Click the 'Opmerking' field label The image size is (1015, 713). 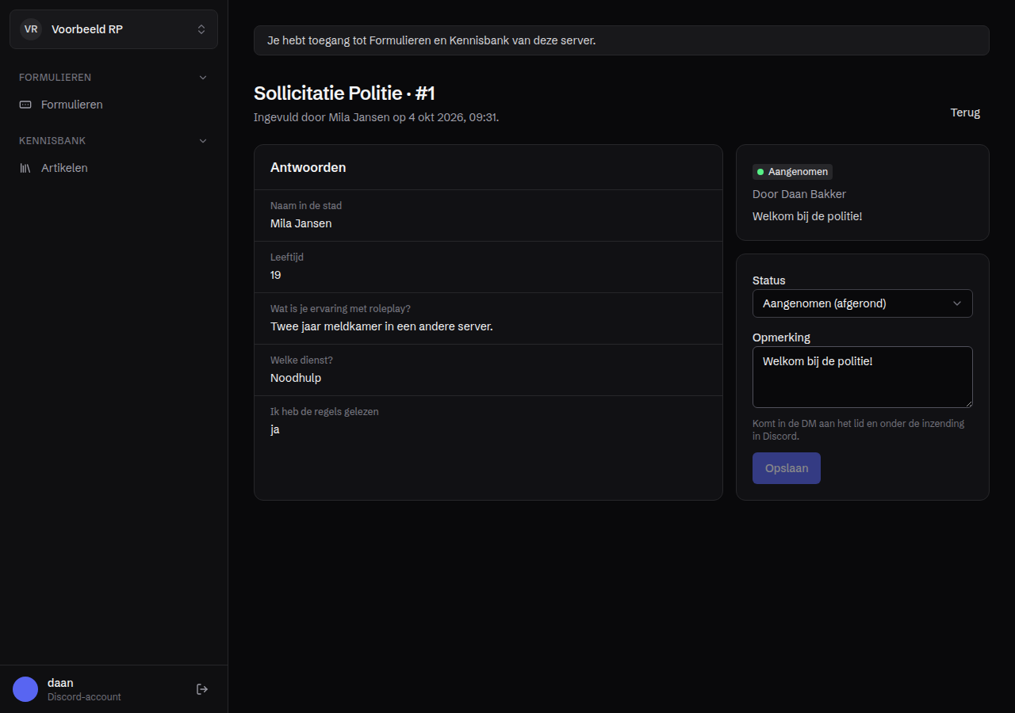(781, 337)
